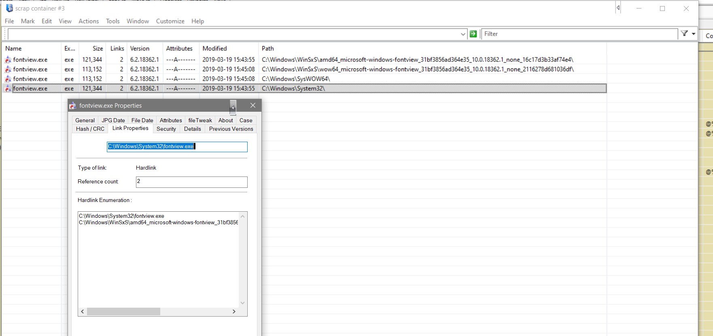Expand the address bar dropdown

pos(463,34)
